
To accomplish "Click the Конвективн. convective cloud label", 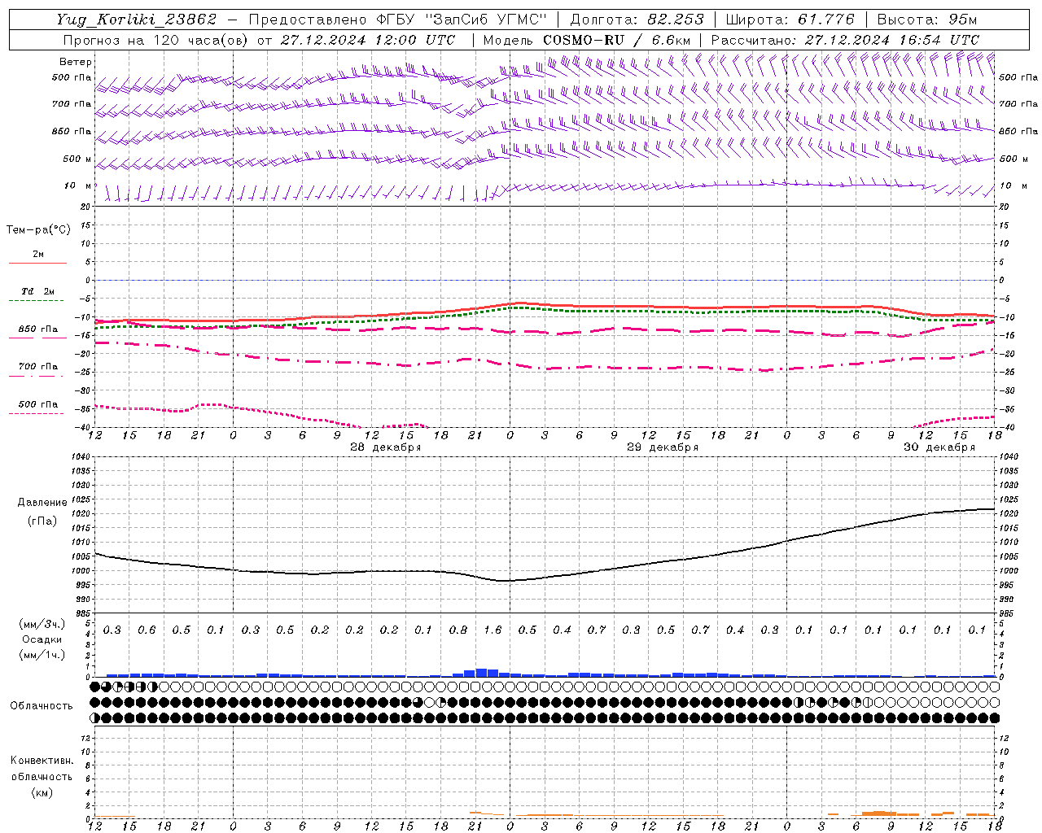I will [x=42, y=761].
